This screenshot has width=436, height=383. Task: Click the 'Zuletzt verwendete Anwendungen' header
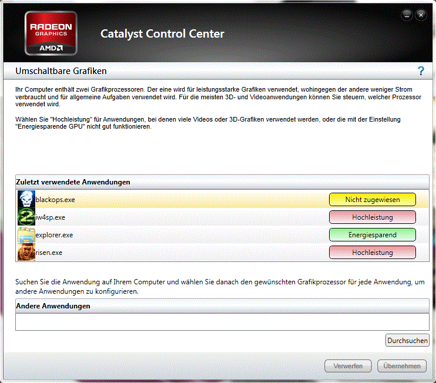(222, 182)
